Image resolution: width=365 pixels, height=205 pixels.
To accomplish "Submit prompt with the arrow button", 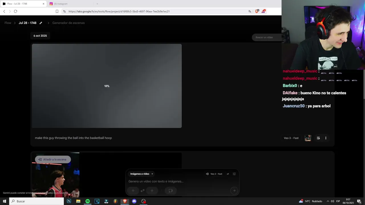I will click(234, 191).
